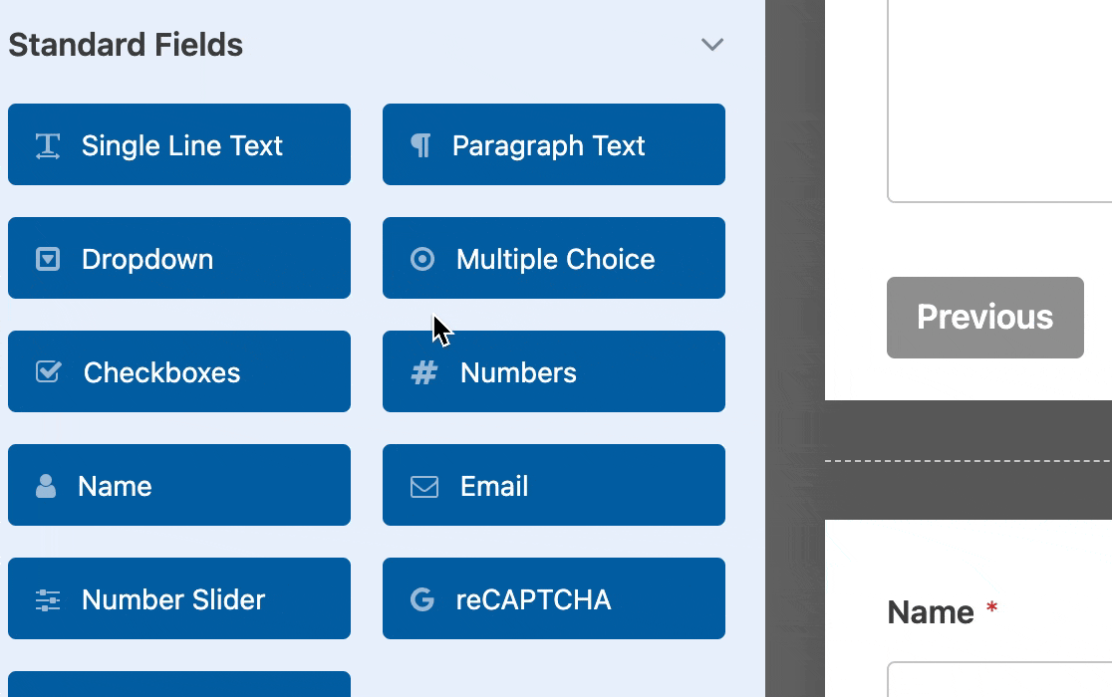Add a Dropdown field to the form

click(179, 258)
